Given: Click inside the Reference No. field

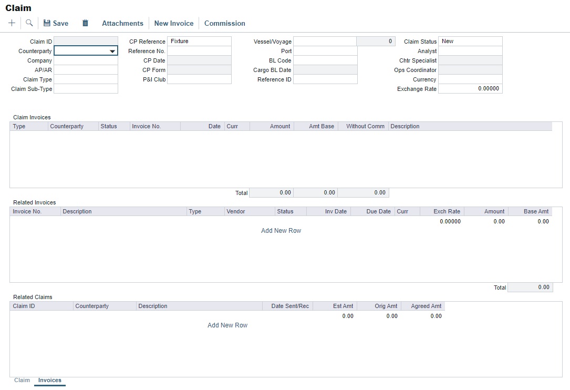Looking at the screenshot, I should coord(200,50).
